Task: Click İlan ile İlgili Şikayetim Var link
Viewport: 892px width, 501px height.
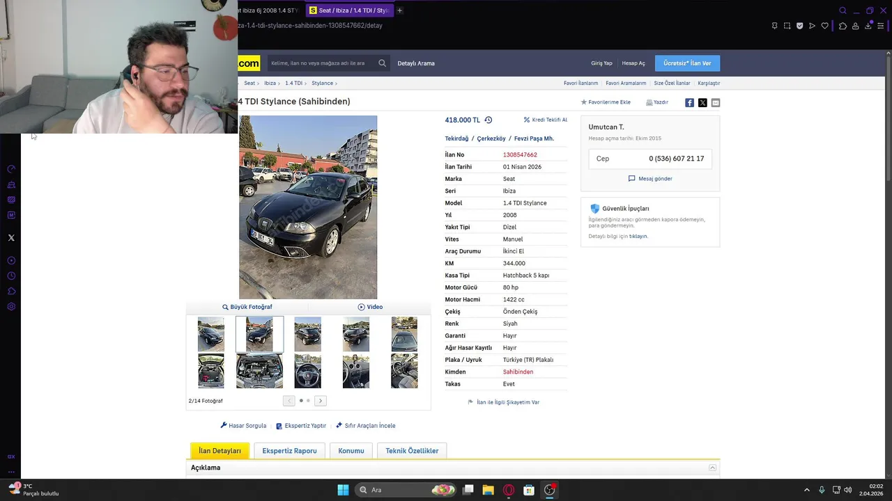Action: pyautogui.click(x=503, y=402)
